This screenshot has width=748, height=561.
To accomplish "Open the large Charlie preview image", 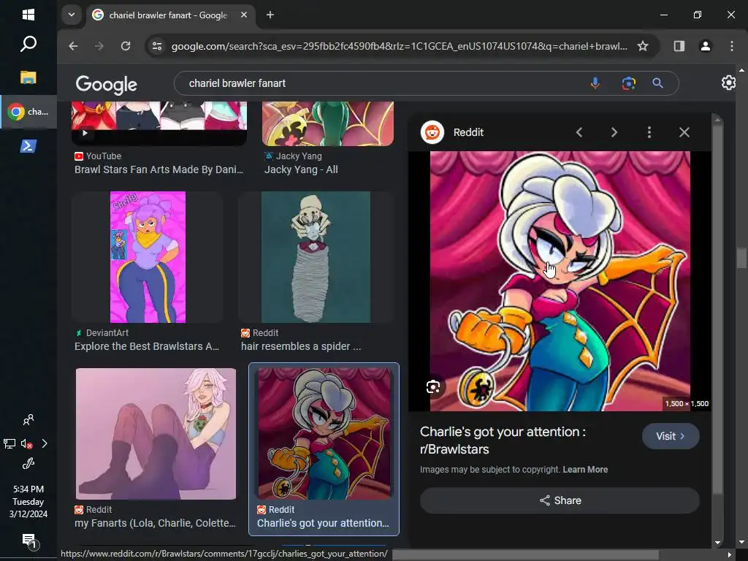I will point(560,281).
